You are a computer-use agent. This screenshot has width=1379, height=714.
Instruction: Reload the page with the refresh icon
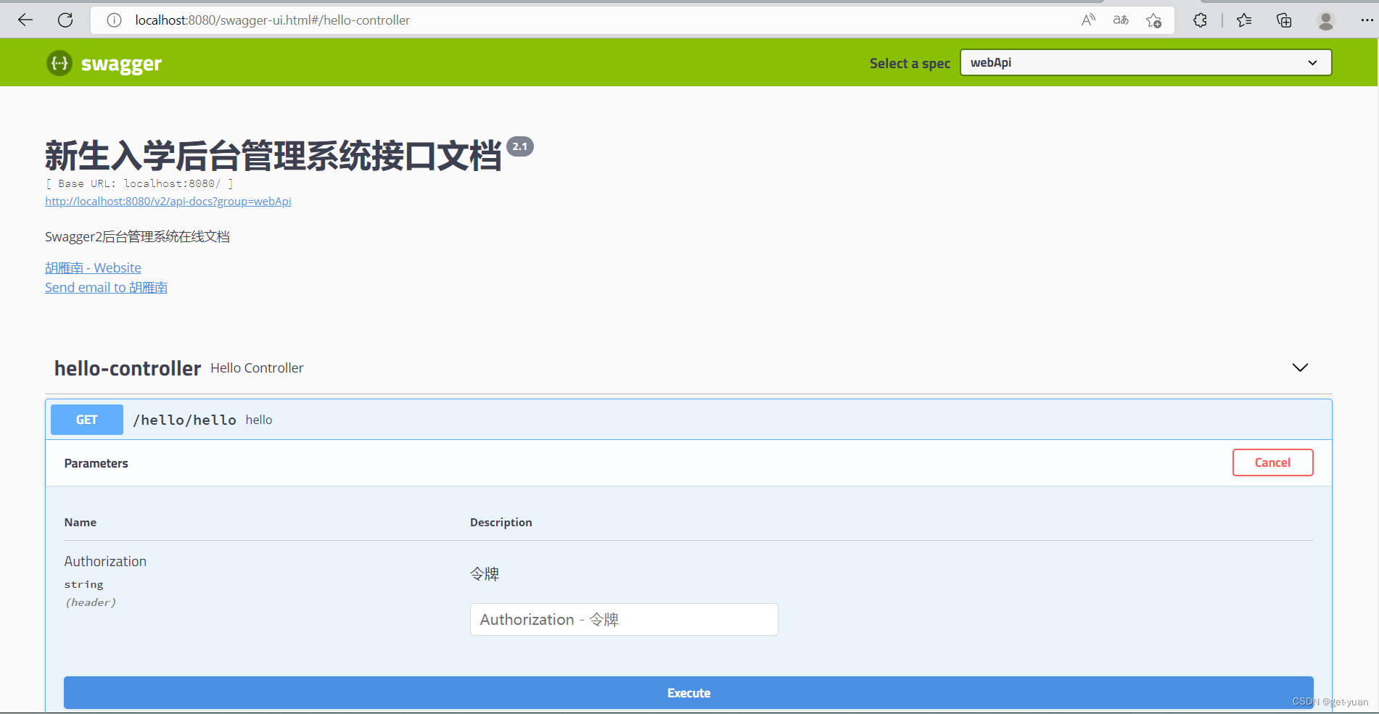click(x=65, y=20)
